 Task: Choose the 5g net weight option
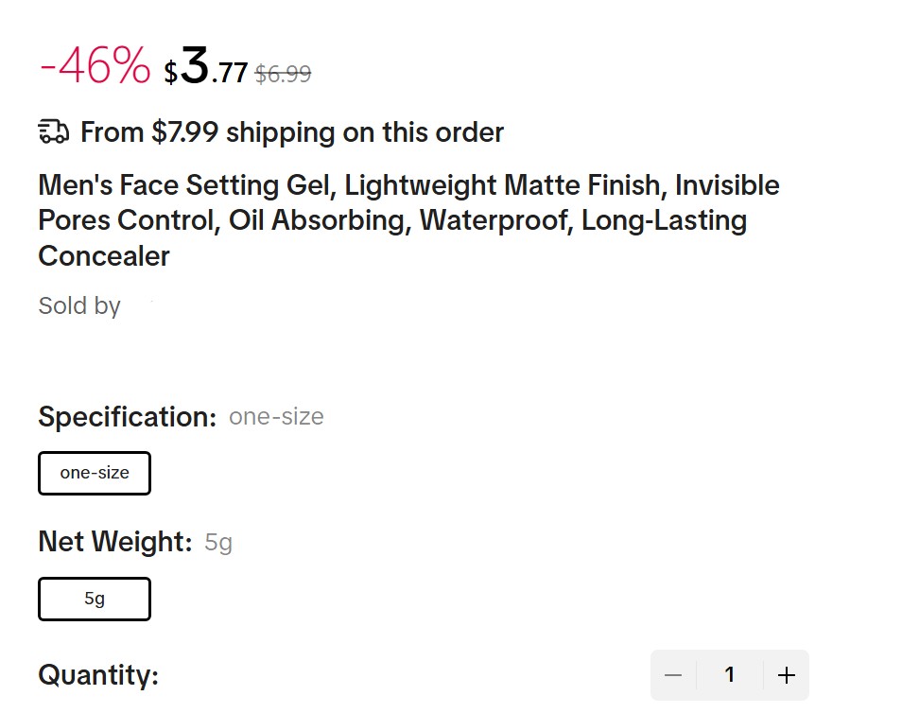coord(95,599)
